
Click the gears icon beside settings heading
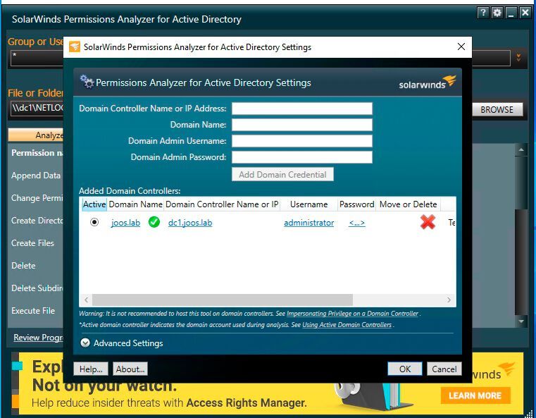coord(87,82)
